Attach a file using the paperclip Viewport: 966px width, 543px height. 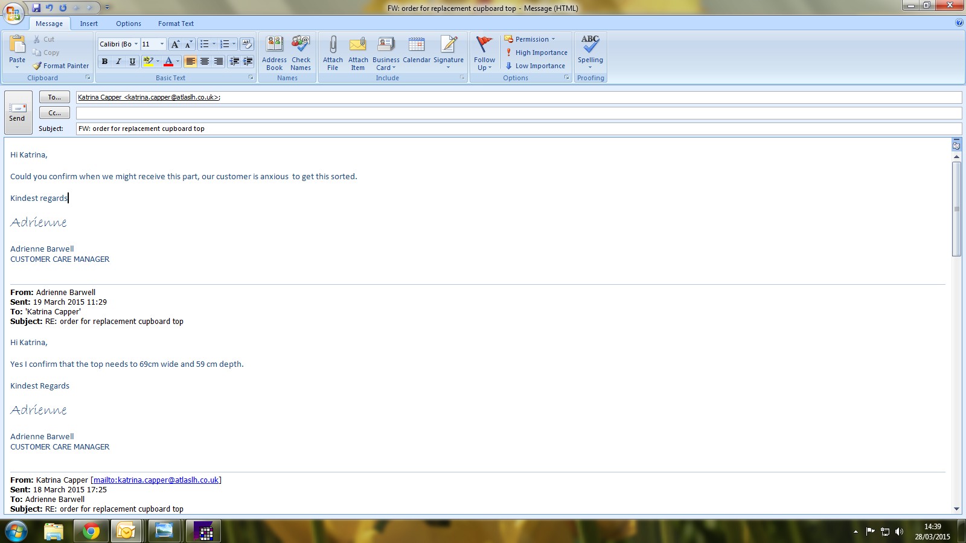tap(333, 53)
